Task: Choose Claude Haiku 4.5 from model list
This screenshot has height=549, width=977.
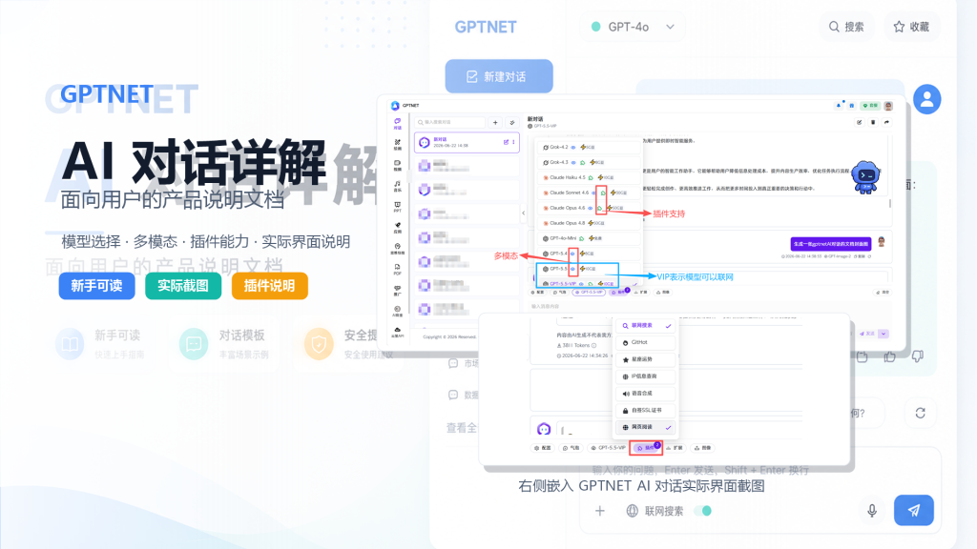Action: click(x=589, y=177)
